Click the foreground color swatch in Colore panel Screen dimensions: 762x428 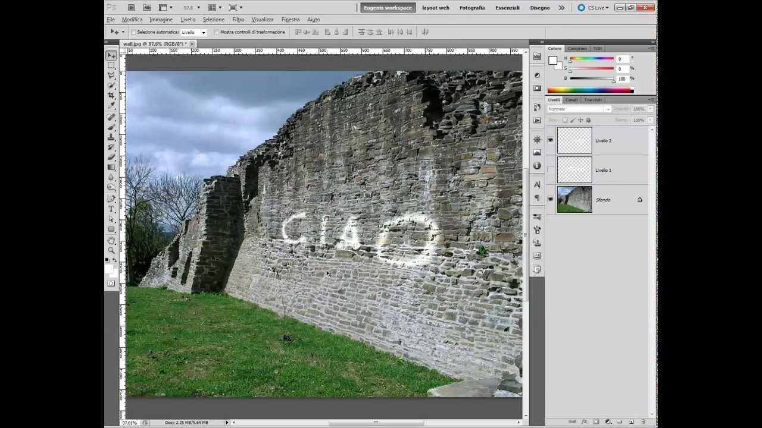point(553,61)
